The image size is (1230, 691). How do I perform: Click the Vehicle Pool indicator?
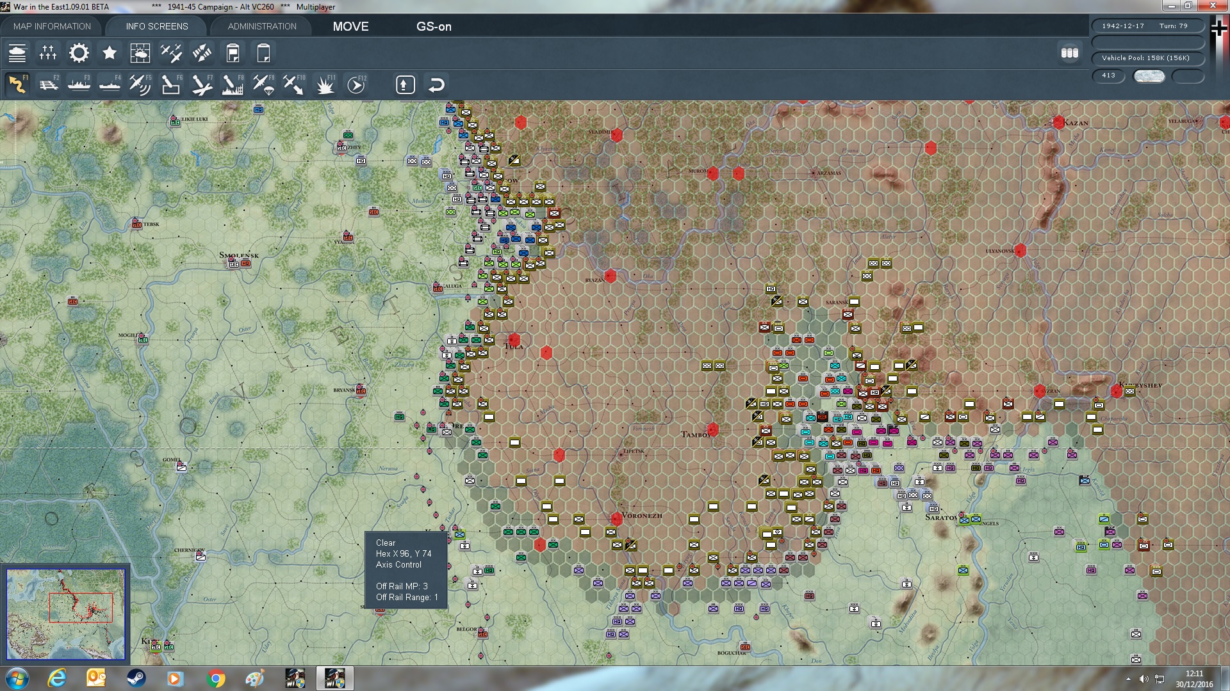(1146, 58)
